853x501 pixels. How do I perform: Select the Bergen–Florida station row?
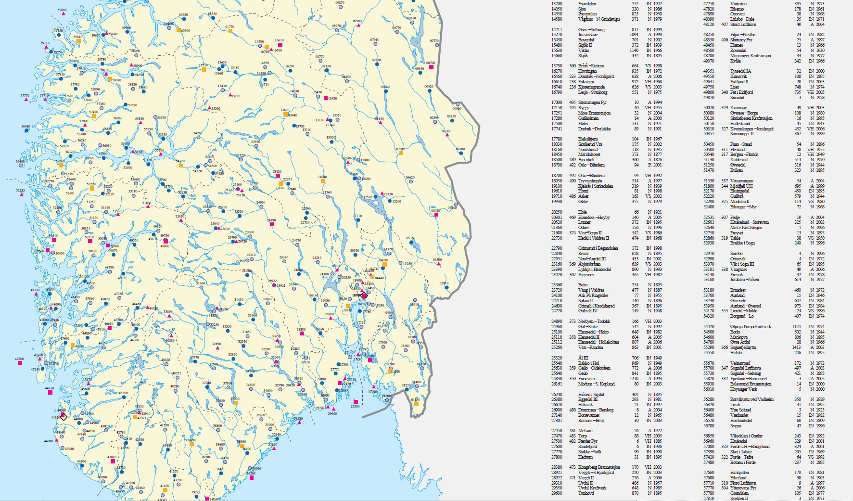764,154
